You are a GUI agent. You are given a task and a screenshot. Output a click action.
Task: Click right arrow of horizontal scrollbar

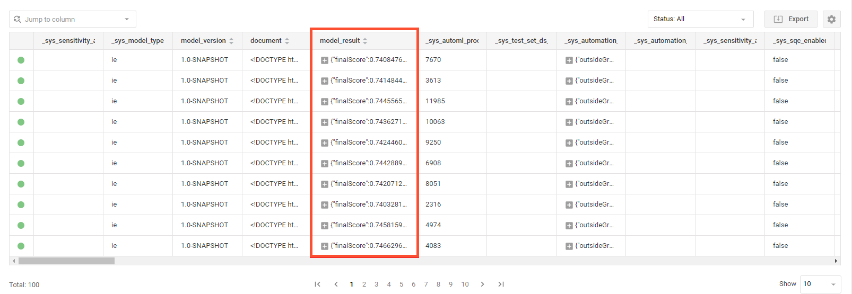[836, 261]
